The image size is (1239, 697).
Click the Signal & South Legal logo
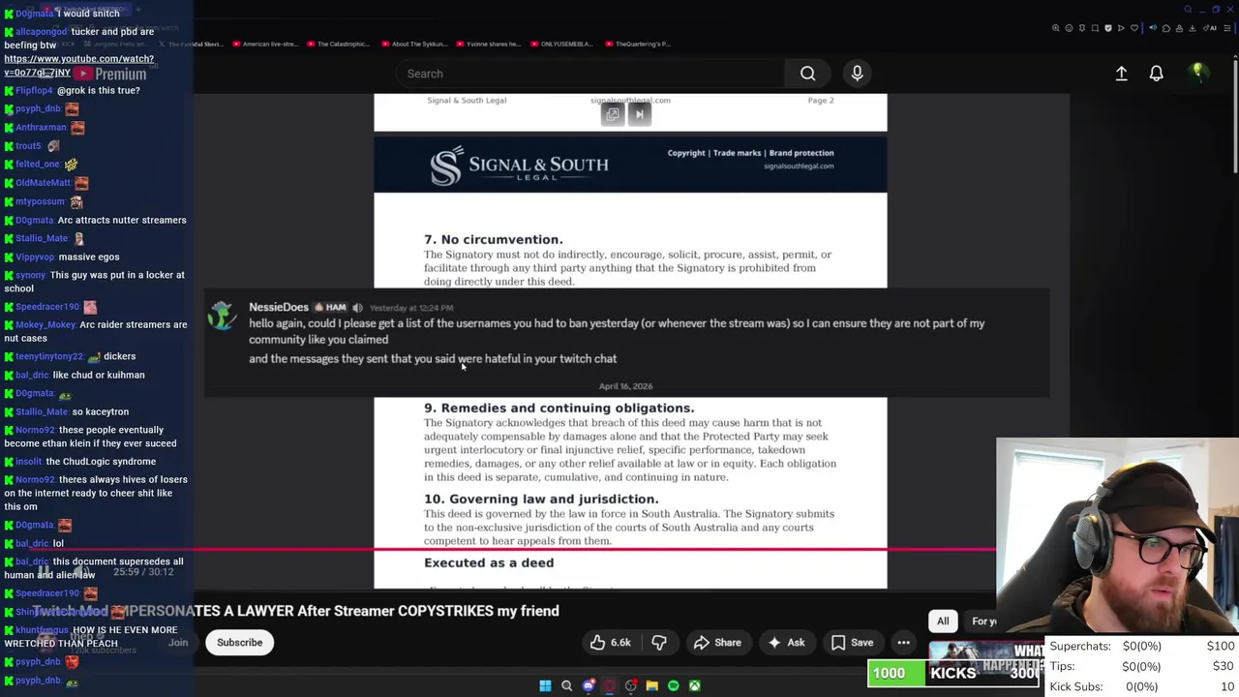[520, 166]
